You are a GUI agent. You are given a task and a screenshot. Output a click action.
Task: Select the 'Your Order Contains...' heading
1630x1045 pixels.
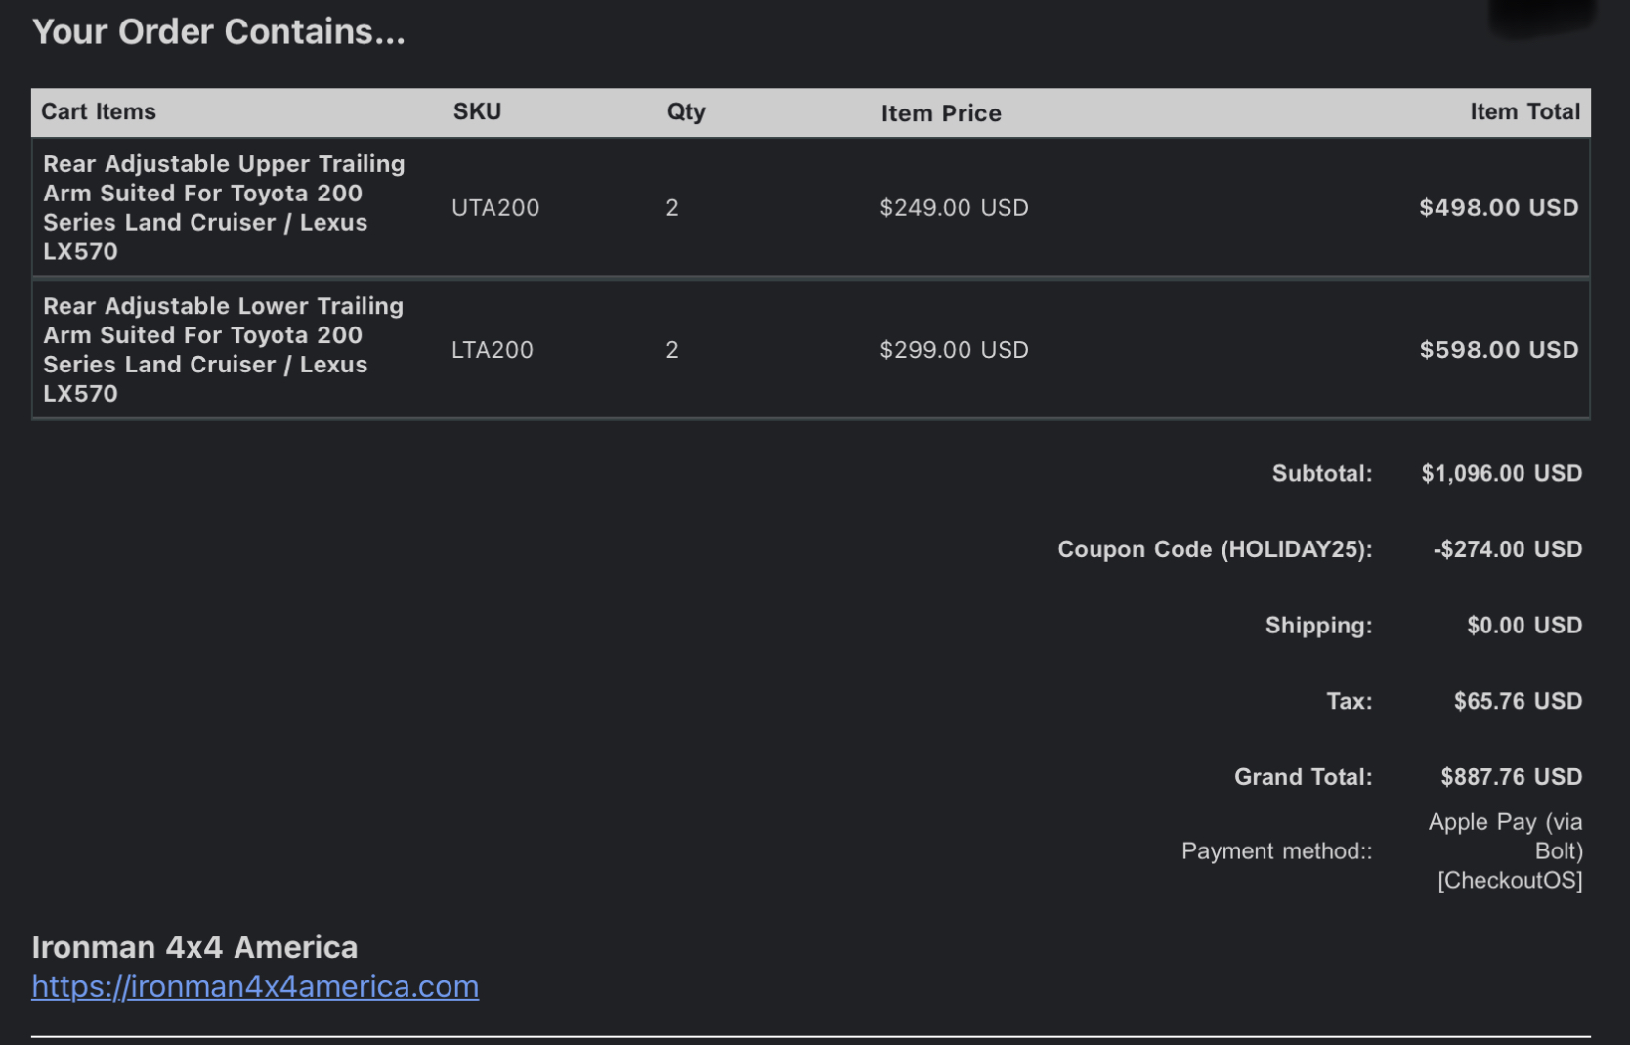(x=218, y=31)
